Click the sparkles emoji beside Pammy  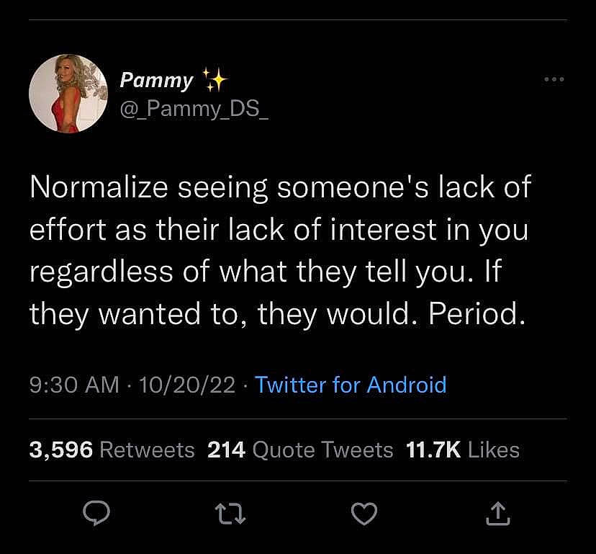[214, 79]
